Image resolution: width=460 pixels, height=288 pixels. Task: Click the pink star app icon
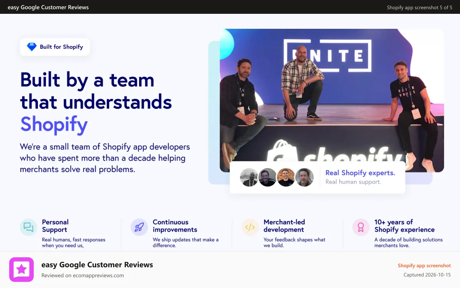pos(21,270)
